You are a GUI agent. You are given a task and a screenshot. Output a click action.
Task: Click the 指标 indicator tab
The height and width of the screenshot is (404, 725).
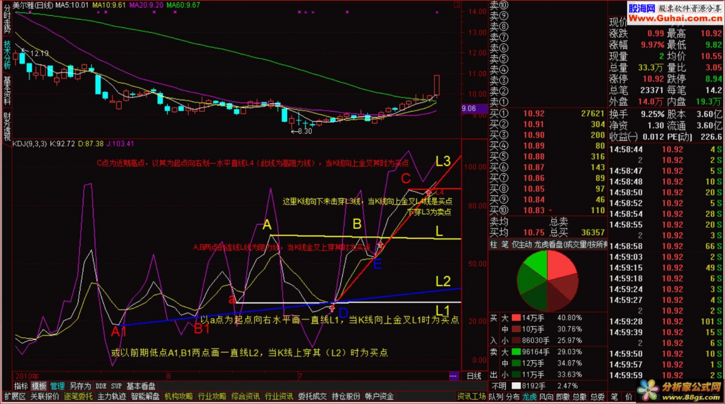click(21, 386)
